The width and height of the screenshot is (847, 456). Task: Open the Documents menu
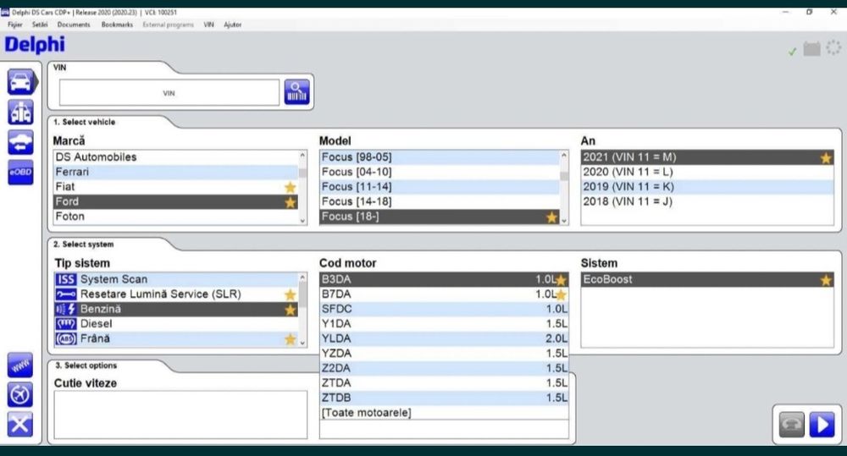click(x=74, y=25)
